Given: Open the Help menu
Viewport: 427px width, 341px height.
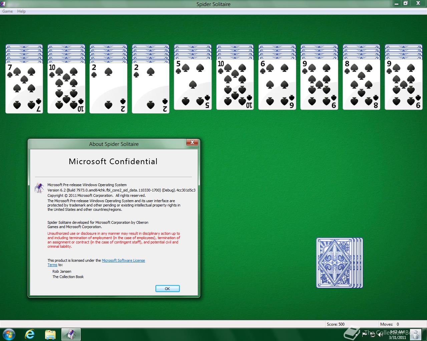Looking at the screenshot, I should click(21, 11).
